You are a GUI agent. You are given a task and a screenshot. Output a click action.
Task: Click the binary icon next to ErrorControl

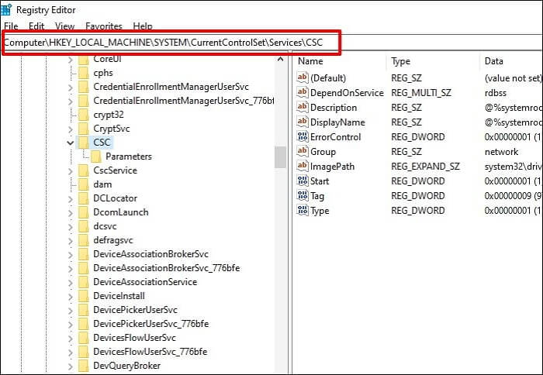(303, 136)
